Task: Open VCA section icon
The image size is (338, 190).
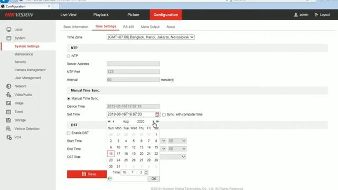Action: click(9, 137)
